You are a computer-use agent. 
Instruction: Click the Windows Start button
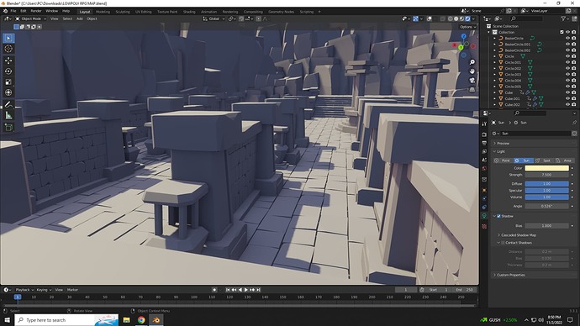7,320
